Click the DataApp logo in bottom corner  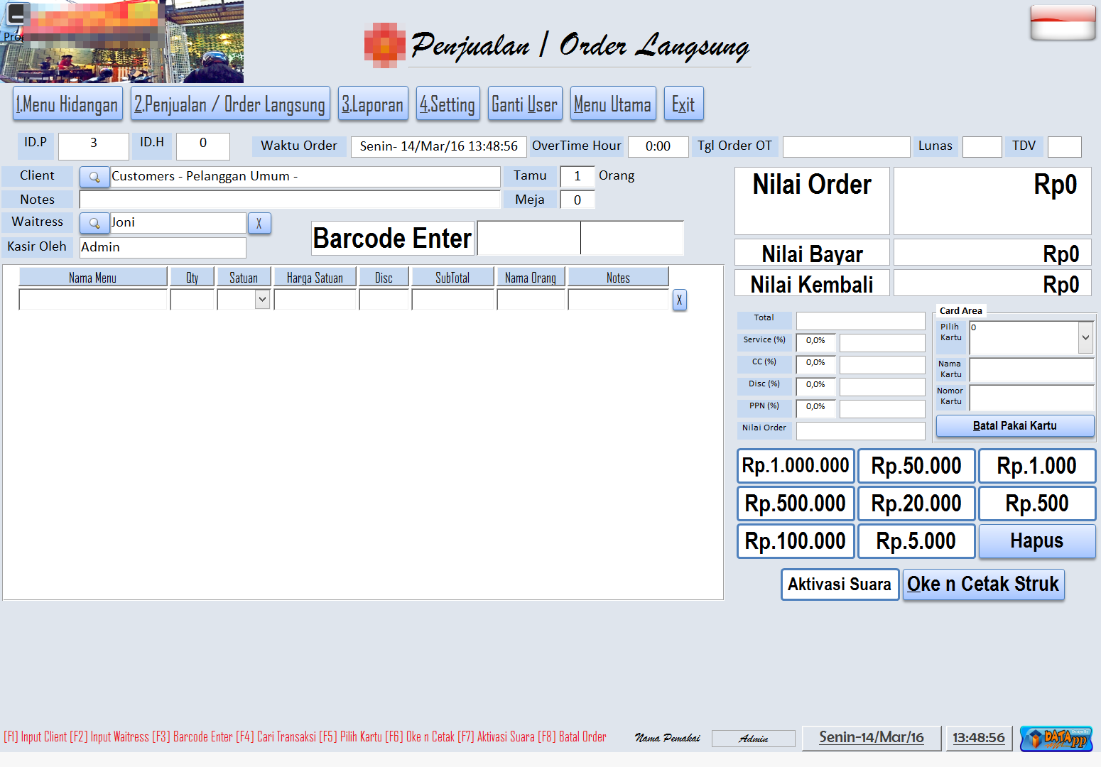tap(1056, 739)
